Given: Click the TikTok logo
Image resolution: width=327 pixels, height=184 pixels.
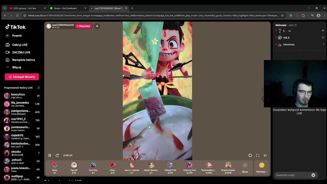Looking at the screenshot, I should click(15, 27).
